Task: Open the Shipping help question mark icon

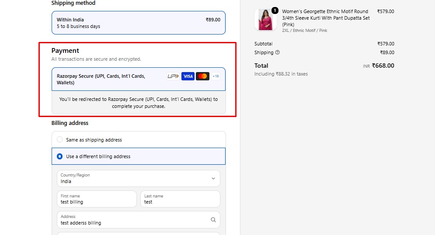Action: [x=278, y=52]
